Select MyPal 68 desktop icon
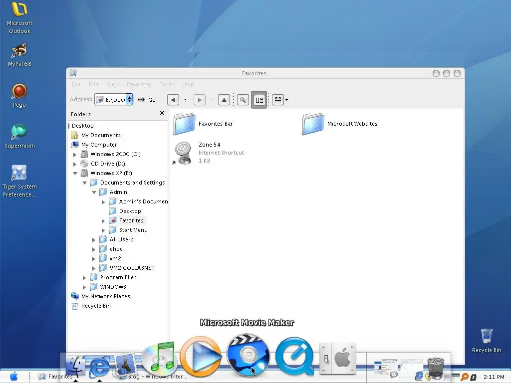Screen dimensions: 511x383 tap(19, 55)
